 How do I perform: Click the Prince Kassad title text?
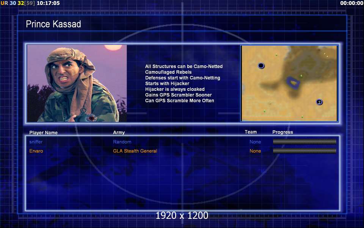point(53,24)
